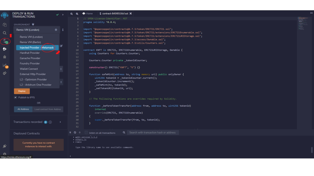
Task: Click the edit icon next to dropdown list
Action: click(61, 46)
